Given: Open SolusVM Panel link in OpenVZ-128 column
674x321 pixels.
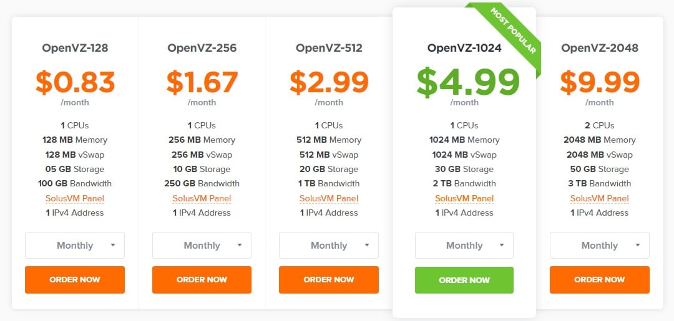Looking at the screenshot, I should tap(75, 198).
